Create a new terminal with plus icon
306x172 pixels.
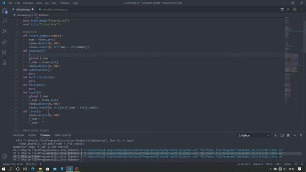pos(275,135)
